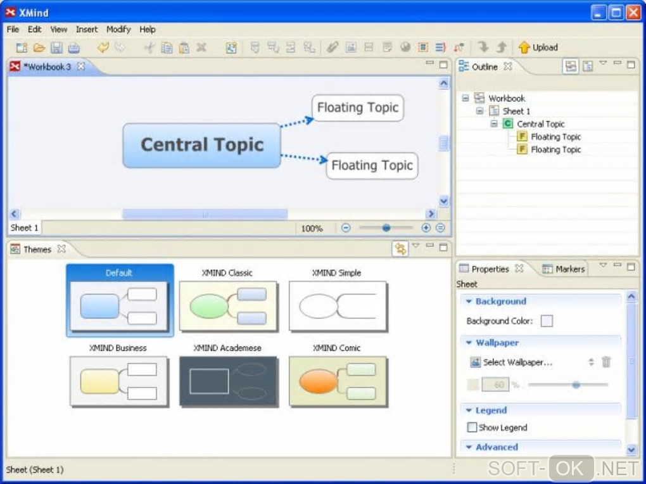This screenshot has width=646, height=484.
Task: Open the View menu
Action: [x=58, y=29]
